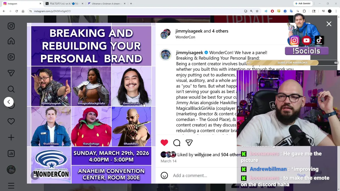Open the Chrome profile avatar
Viewport: 340px width, 191px height.
coord(330,11)
